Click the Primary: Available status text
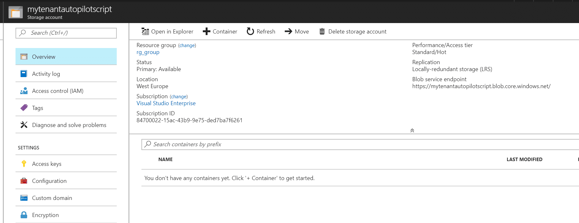Screen dimensions: 579x223 coord(159,69)
